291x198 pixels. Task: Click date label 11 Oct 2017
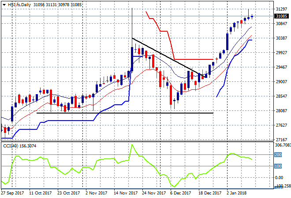(40, 193)
